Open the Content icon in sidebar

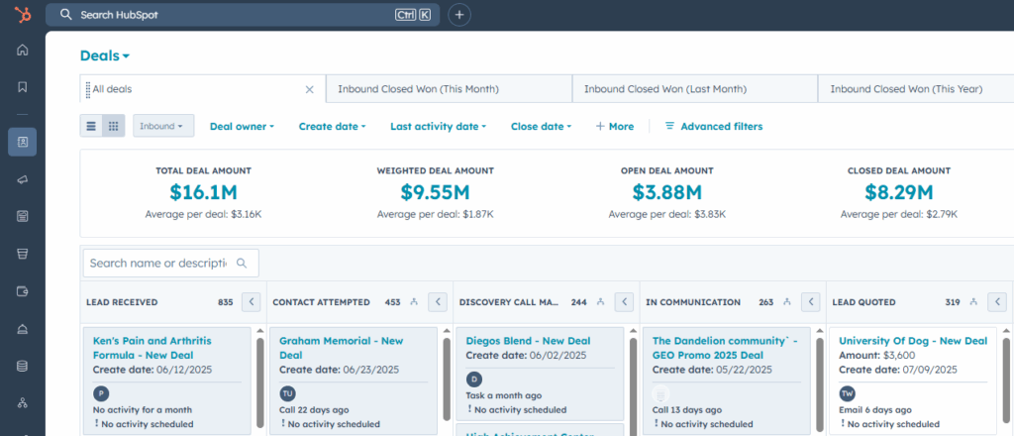tap(23, 217)
